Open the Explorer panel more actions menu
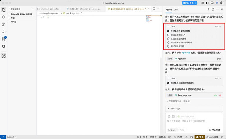Viewport: 226px width, 139px height. pos(33,9)
